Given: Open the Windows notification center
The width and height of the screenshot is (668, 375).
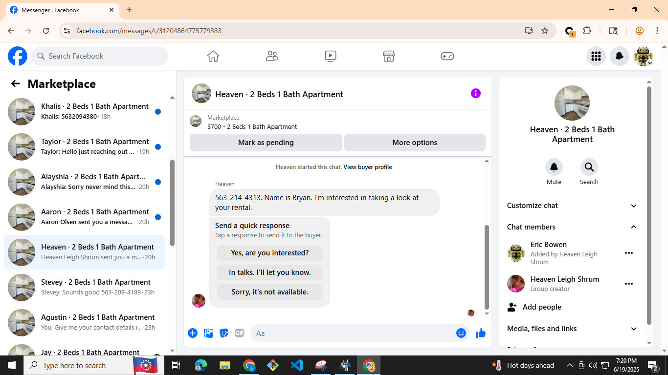Looking at the screenshot, I should [653, 365].
